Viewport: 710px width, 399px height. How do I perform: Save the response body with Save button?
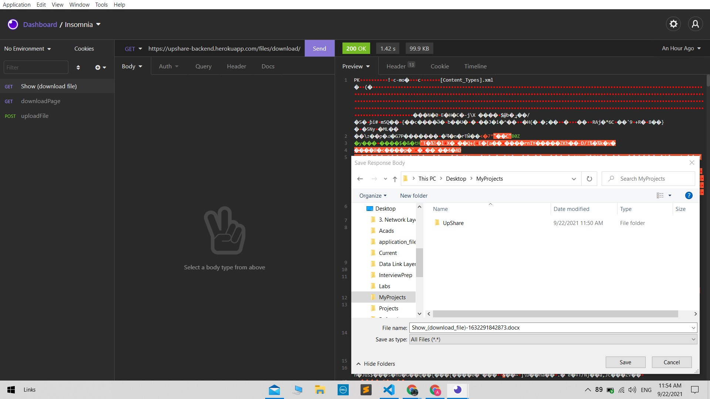coord(625,362)
